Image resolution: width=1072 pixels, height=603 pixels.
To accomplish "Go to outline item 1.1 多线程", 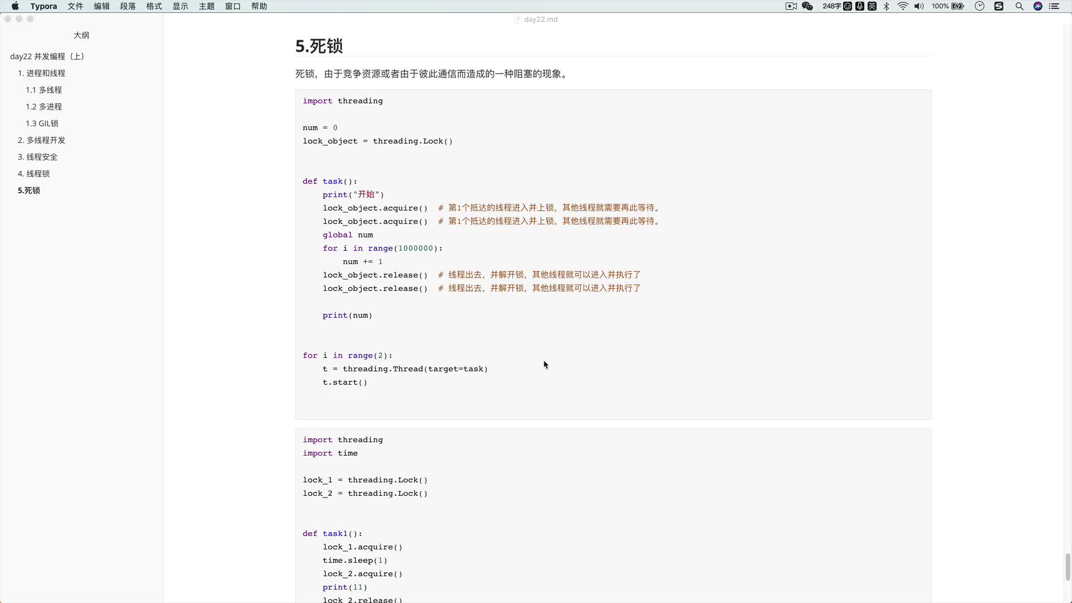I will pos(44,90).
